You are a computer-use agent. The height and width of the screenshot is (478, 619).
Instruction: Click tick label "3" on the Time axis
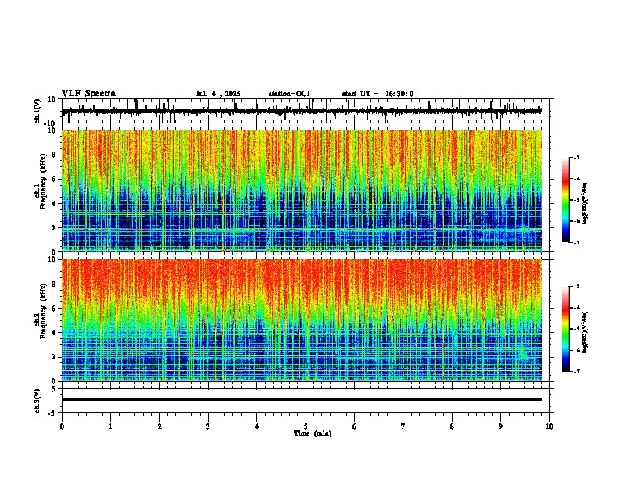point(208,426)
